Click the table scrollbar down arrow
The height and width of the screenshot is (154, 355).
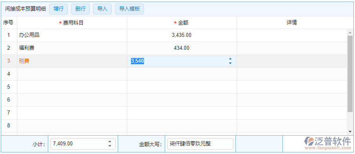pyautogui.click(x=350, y=131)
